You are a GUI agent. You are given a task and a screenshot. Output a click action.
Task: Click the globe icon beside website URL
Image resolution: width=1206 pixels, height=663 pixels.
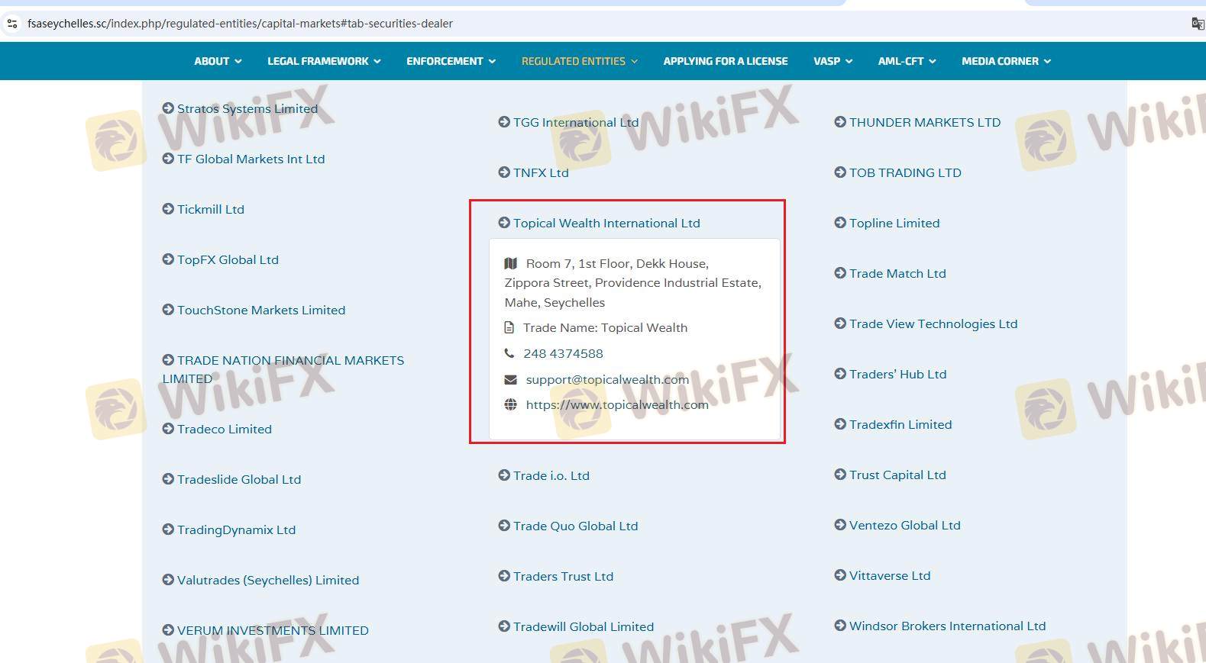510,404
